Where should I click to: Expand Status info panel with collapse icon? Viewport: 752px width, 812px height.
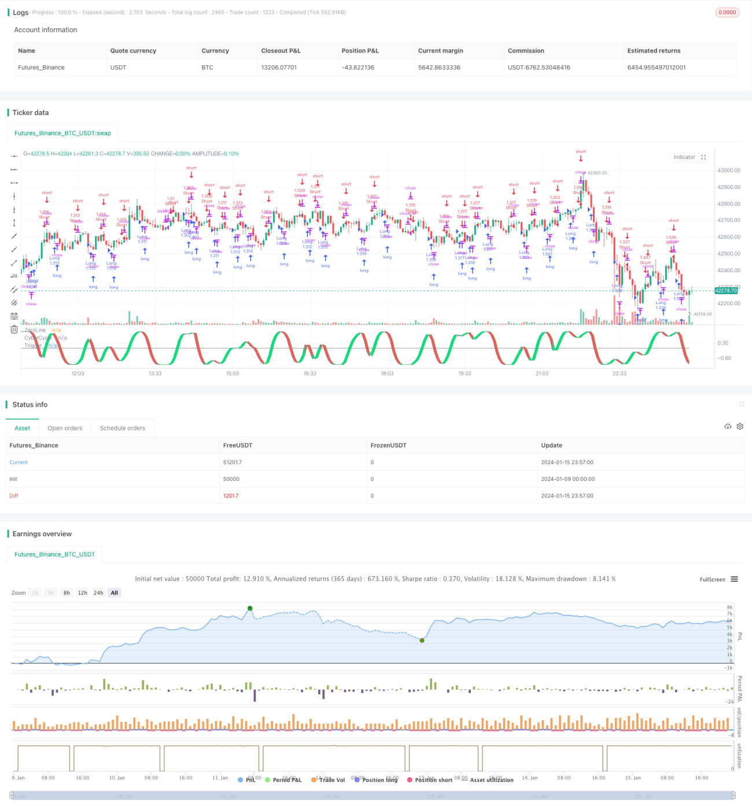click(x=742, y=404)
